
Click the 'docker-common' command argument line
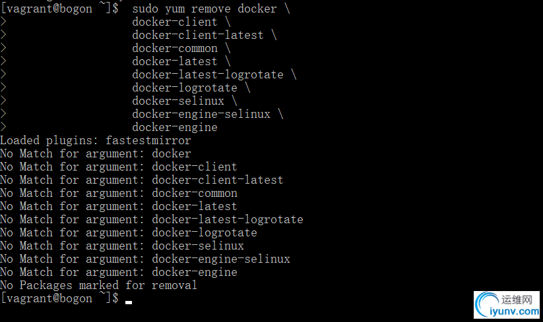(175, 48)
